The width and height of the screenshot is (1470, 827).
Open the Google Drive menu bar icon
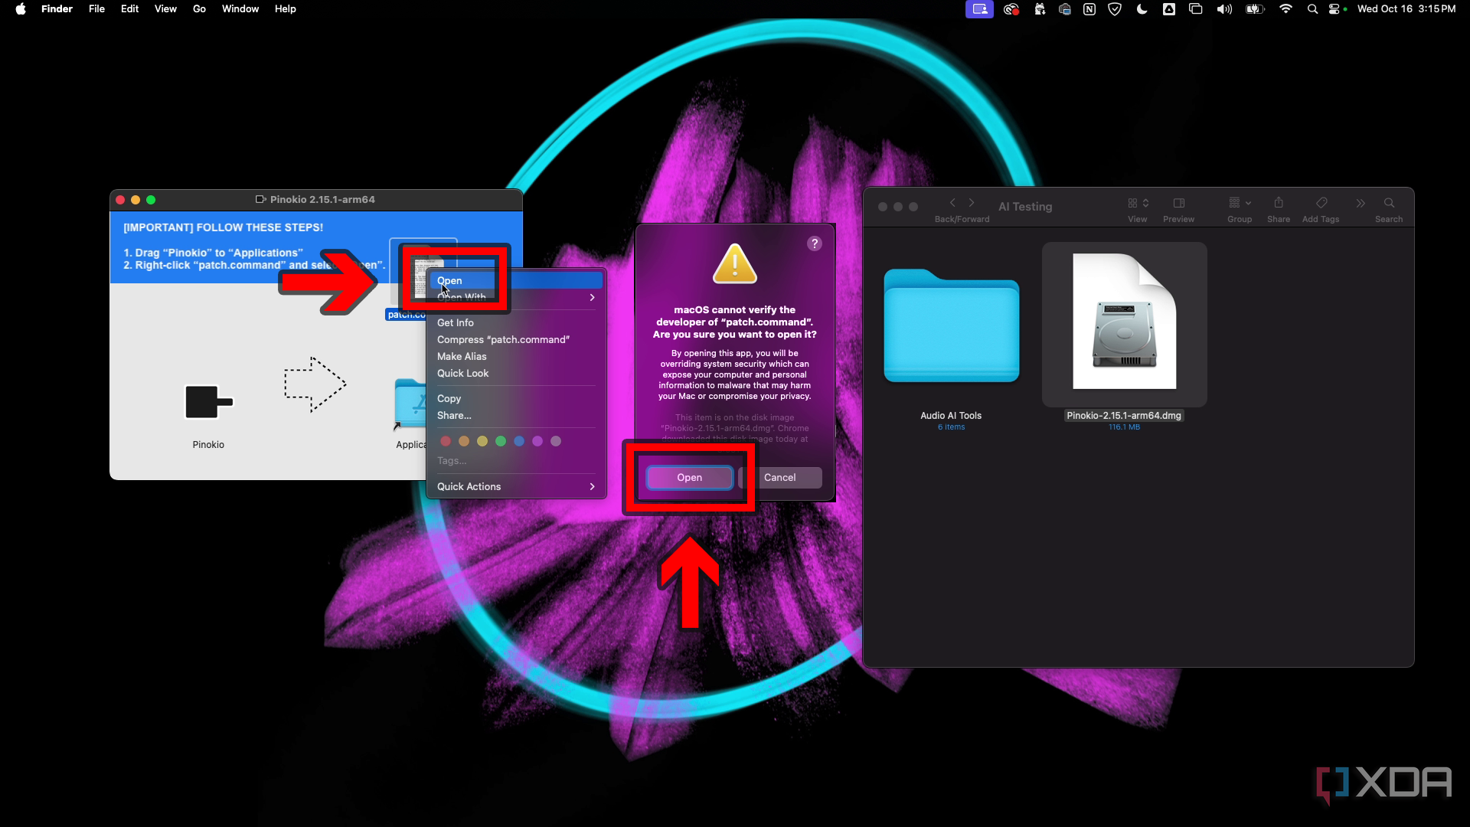click(1169, 9)
